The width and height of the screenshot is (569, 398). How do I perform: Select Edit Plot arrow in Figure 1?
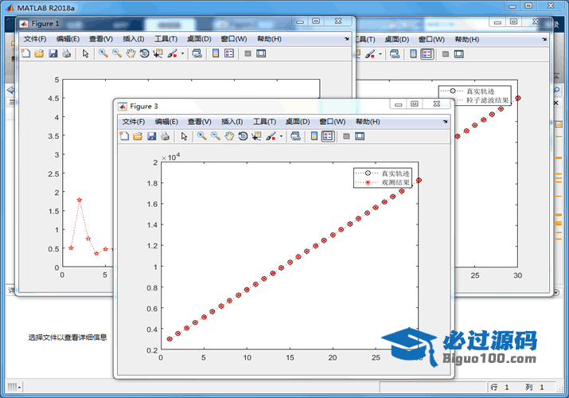coord(85,53)
